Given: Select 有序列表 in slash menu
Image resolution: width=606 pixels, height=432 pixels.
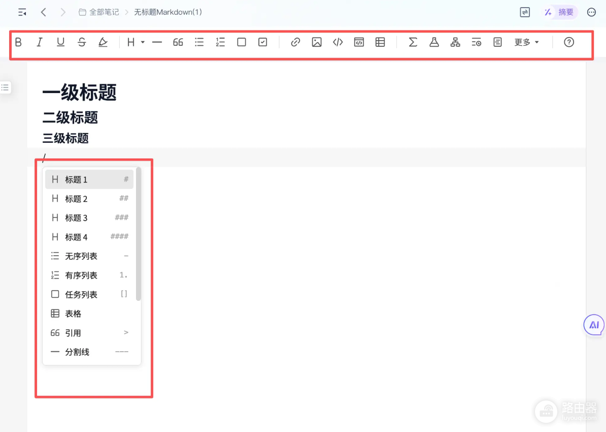Looking at the screenshot, I should pyautogui.click(x=89, y=275).
